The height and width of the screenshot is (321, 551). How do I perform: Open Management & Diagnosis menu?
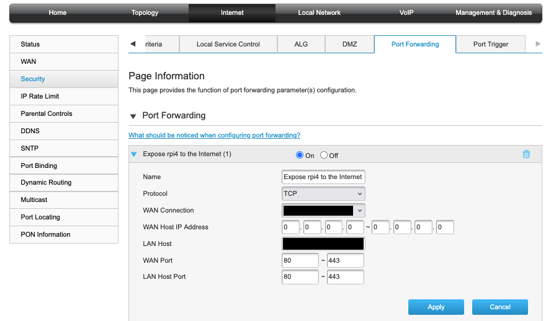pyautogui.click(x=494, y=12)
